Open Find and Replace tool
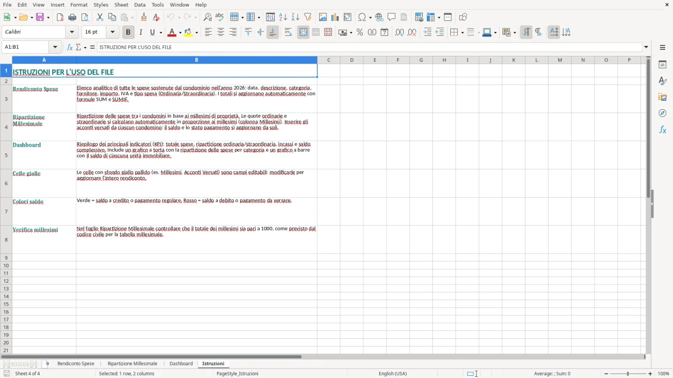Viewport: 673px width, 378px height. point(208,17)
